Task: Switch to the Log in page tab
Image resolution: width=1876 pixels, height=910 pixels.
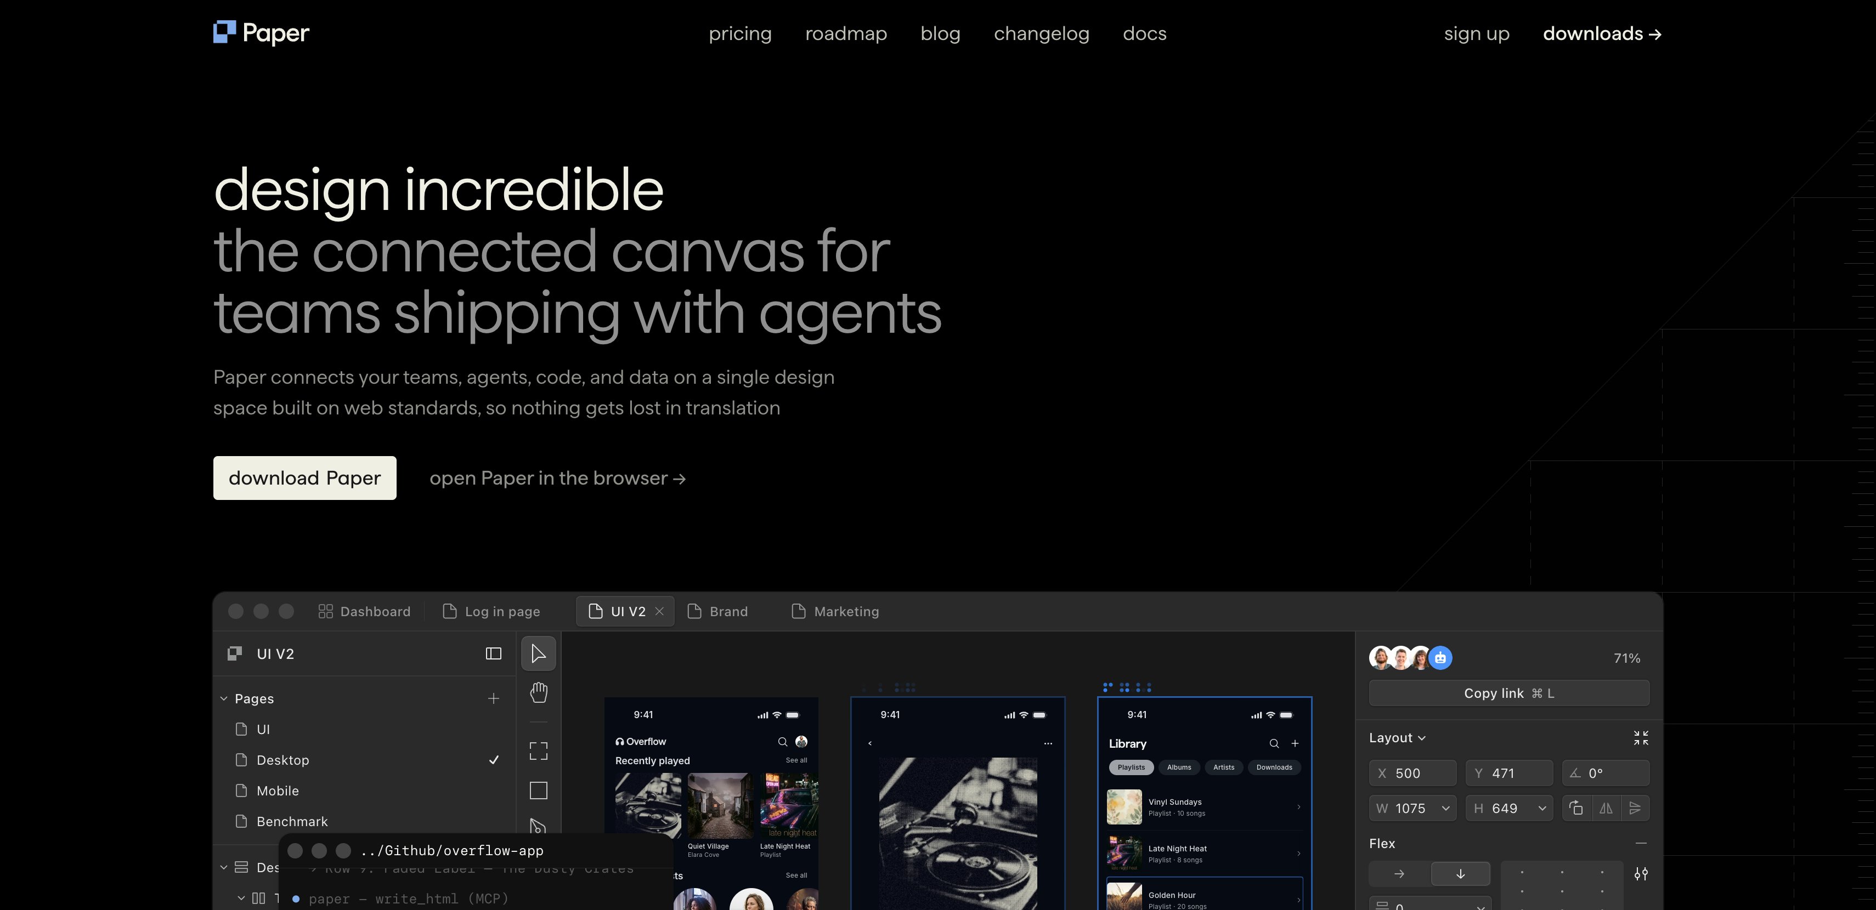Action: click(491, 612)
